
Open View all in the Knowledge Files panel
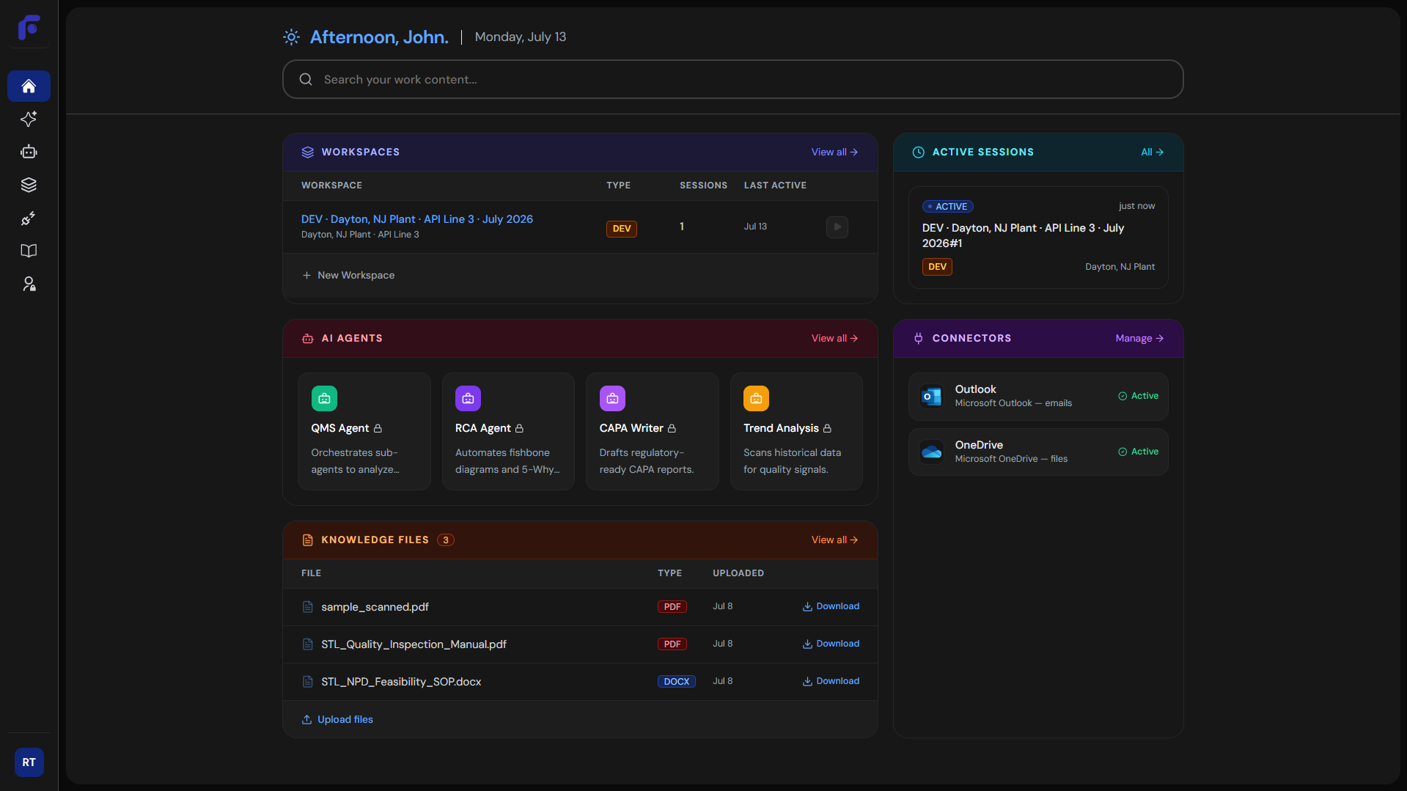[x=834, y=540]
